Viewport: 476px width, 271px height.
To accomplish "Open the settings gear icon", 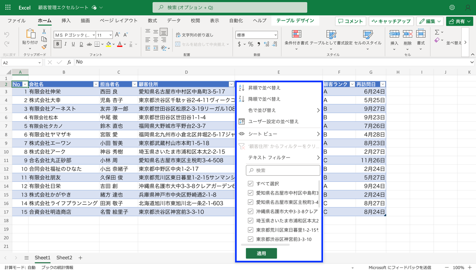I will coord(452,7).
